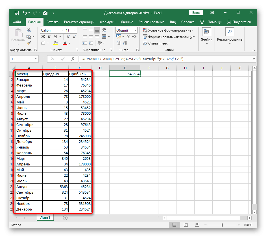Toggle underline formatting (Ч)
Screen dimensions: 266x237
[55, 37]
